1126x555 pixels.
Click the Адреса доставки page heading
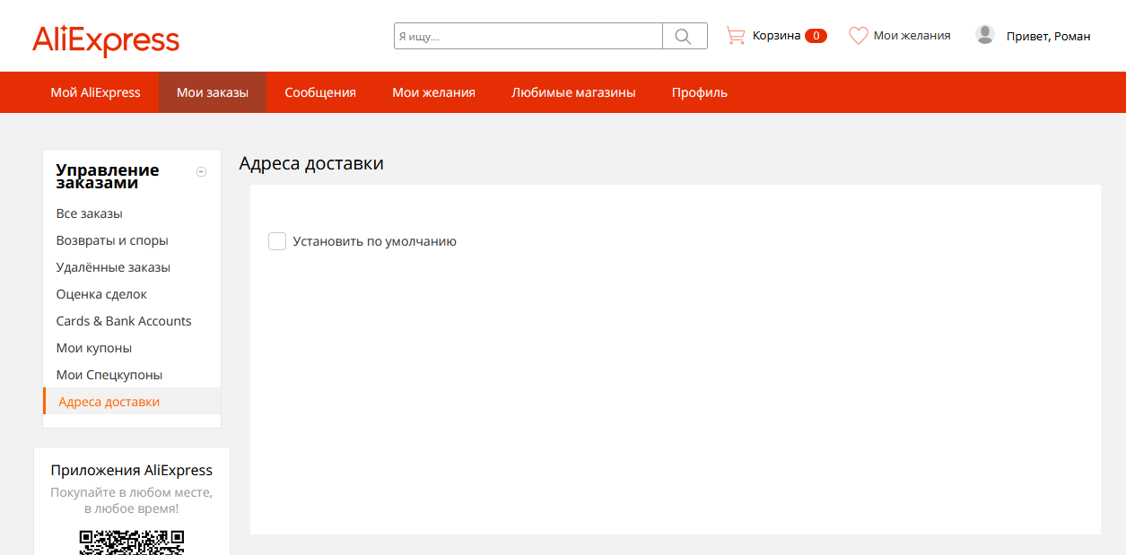[x=311, y=164]
